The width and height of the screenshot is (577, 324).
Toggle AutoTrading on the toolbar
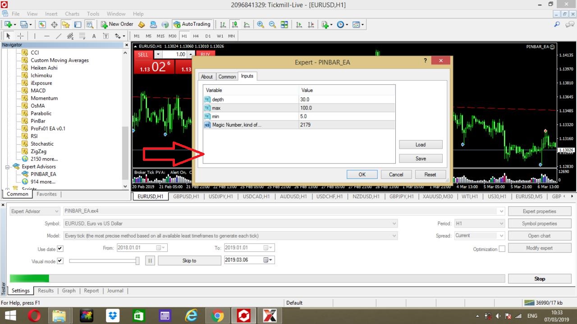(192, 24)
